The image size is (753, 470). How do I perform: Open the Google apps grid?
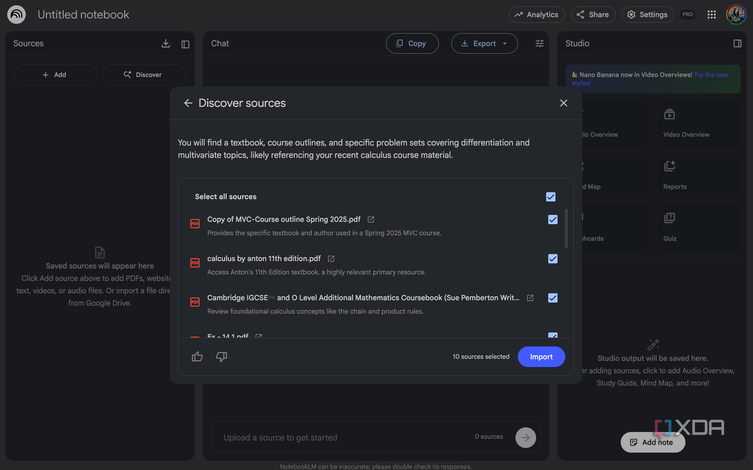click(711, 15)
